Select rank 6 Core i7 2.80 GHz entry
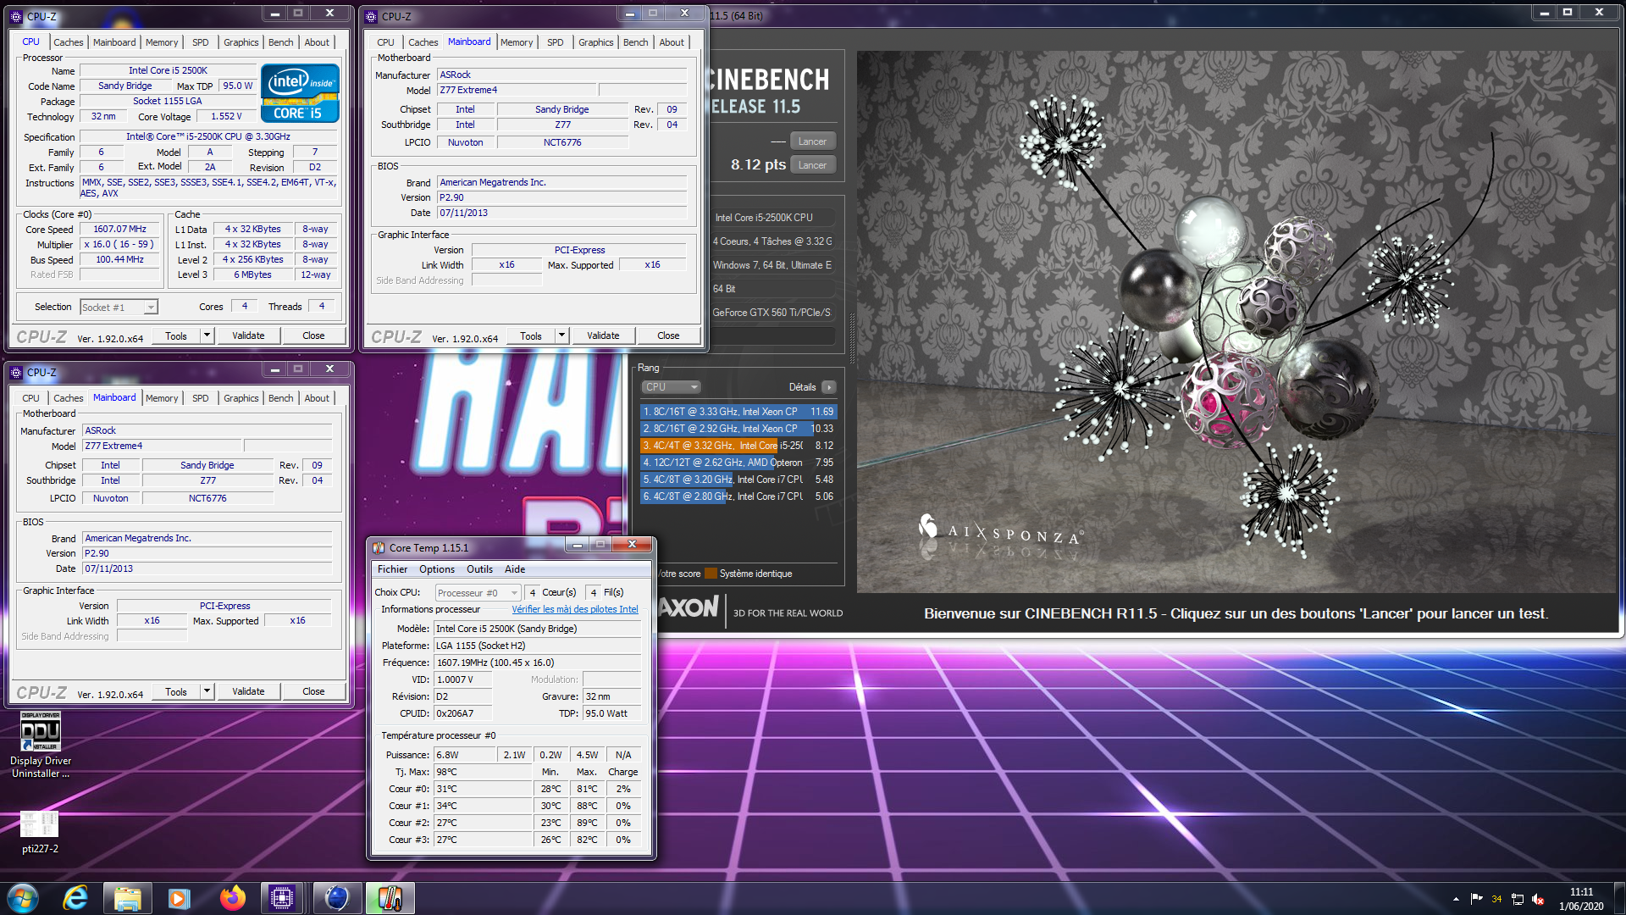 pos(738,496)
